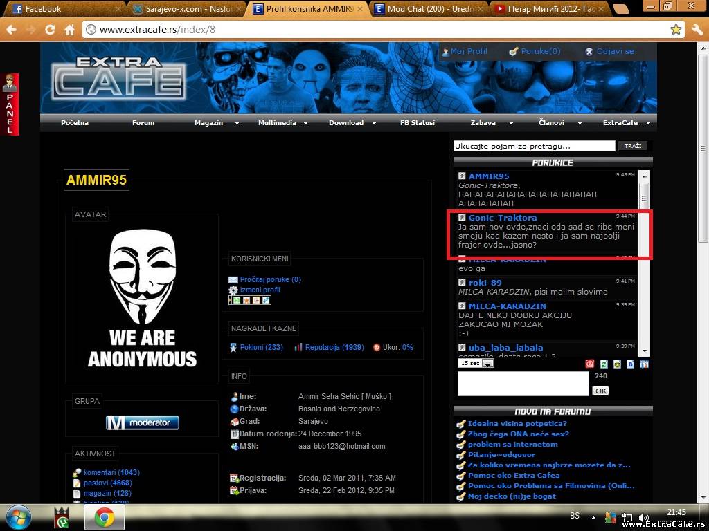709x531 pixels.
Task: Open the uTorrent taskbar icon
Action: 62,517
